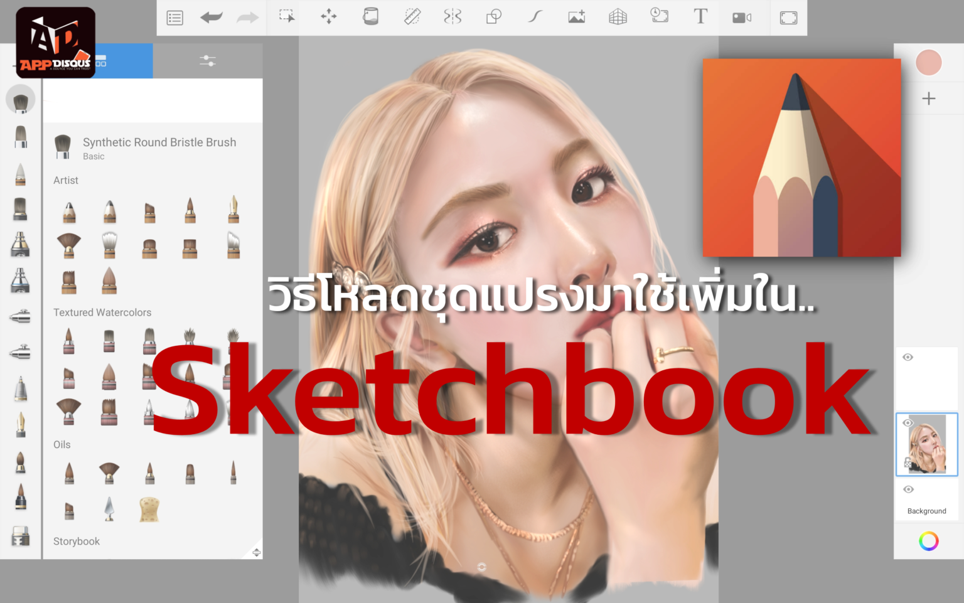Hide the portrait layer using its eye icon

(908, 424)
